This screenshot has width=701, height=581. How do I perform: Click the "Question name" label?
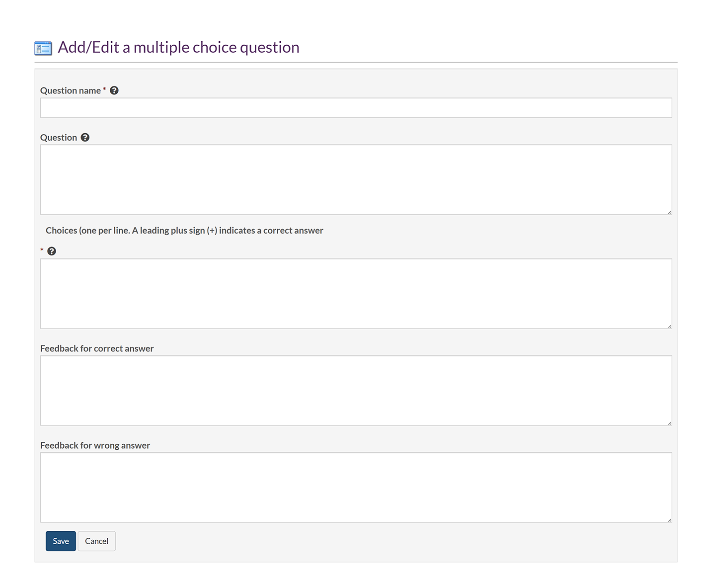70,91
